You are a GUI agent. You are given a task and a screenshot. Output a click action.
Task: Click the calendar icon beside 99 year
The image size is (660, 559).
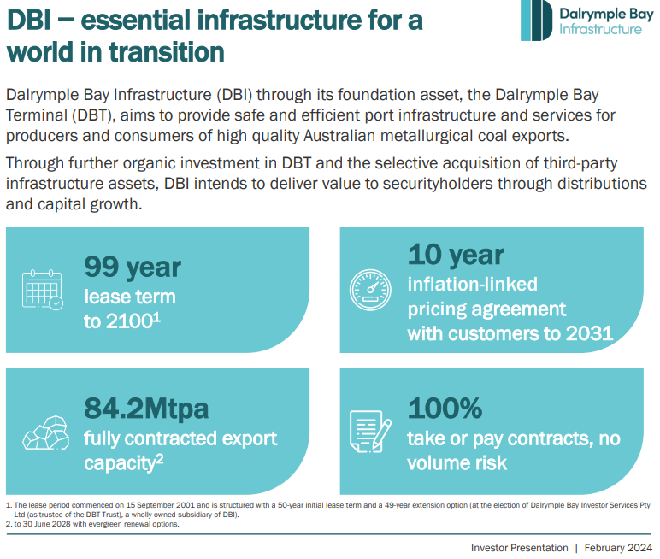tap(43, 290)
